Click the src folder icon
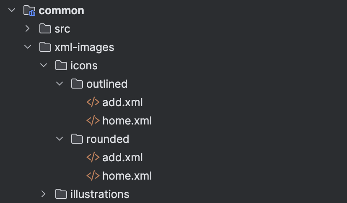 [45, 29]
